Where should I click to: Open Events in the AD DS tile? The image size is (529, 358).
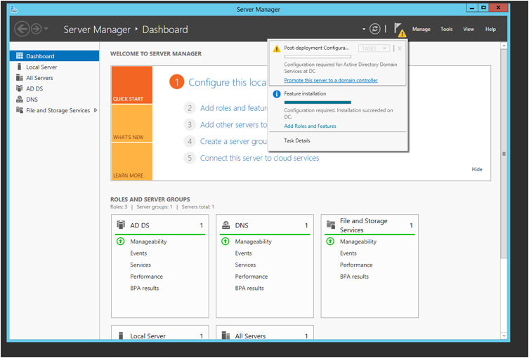pos(138,253)
